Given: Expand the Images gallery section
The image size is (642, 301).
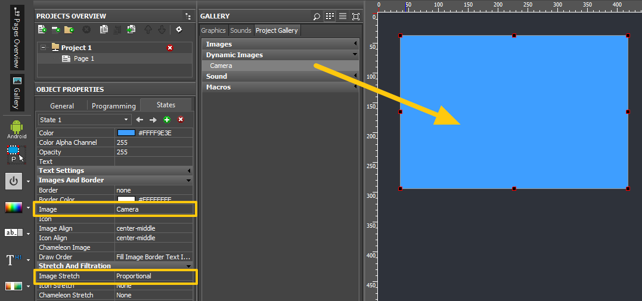Looking at the screenshot, I should click(280, 44).
